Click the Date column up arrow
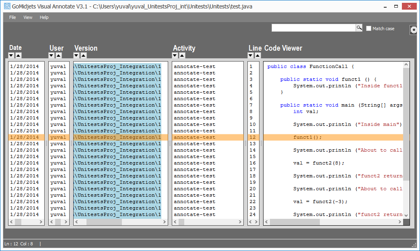This screenshot has width=420, height=251. [x=19, y=56]
